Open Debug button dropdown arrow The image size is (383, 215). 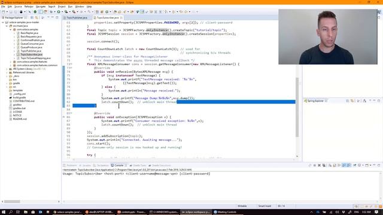(x=54, y=12)
